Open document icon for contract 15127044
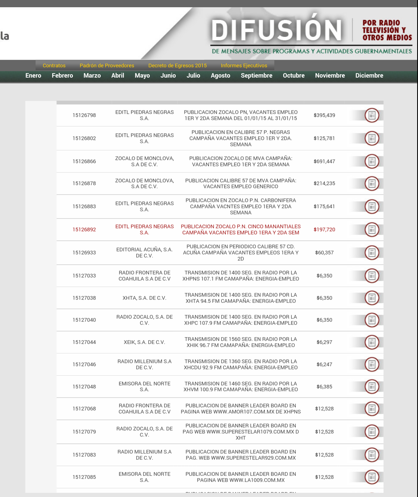 pos(372,342)
